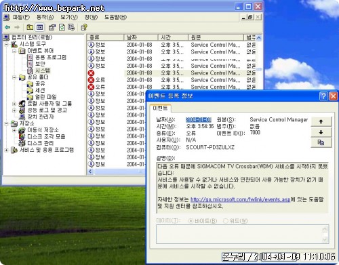Click the Export List toolbar icon

pyautogui.click(x=71, y=27)
